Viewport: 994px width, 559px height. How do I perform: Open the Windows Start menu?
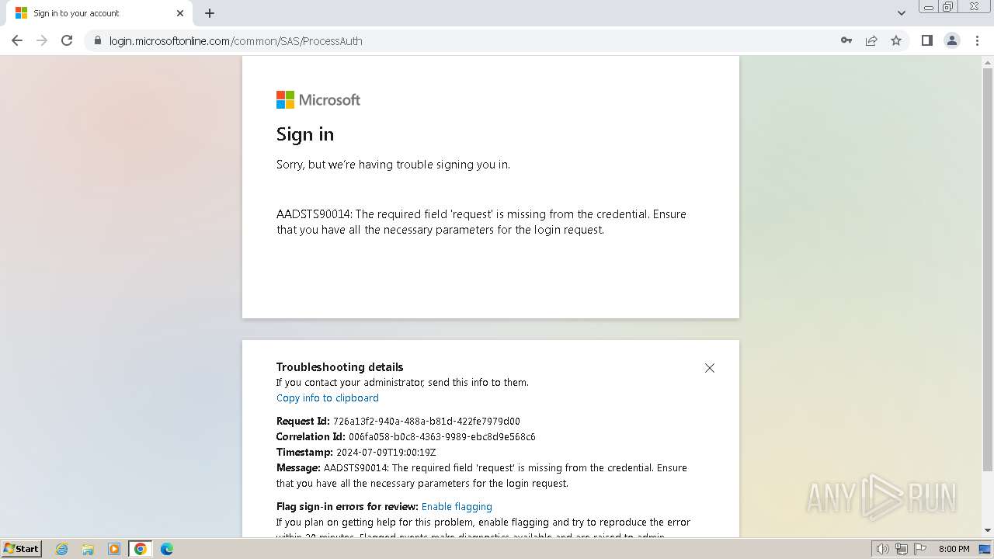point(21,549)
